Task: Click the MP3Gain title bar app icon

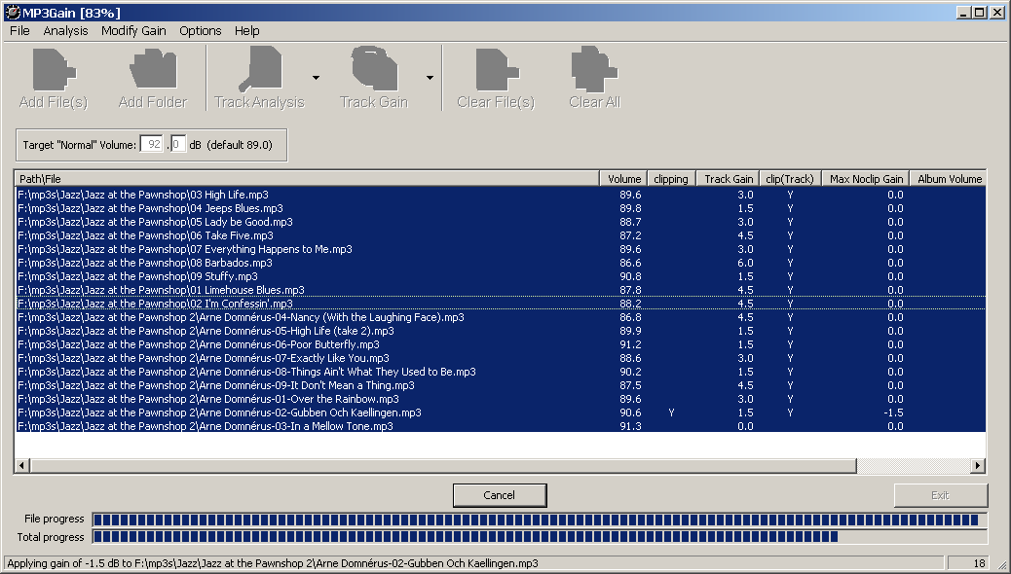Action: 13,13
